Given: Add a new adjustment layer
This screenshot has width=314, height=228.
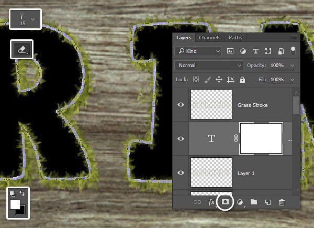Looking at the screenshot, I should click(x=240, y=201).
